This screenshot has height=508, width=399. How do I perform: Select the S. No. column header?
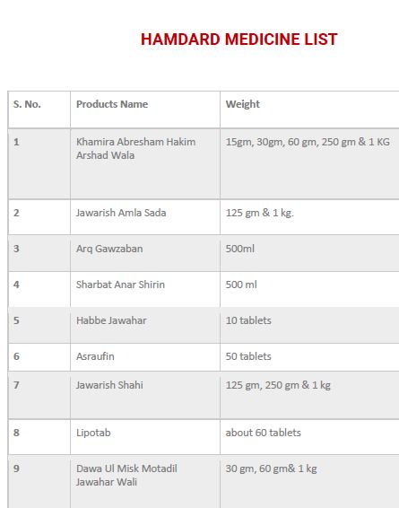[27, 104]
